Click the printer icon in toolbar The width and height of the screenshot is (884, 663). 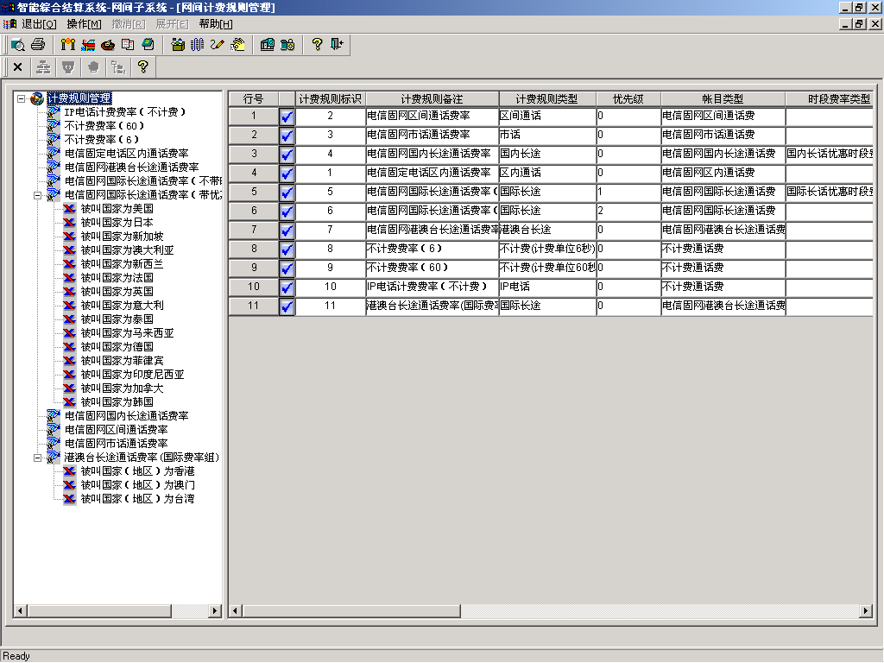click(x=38, y=44)
